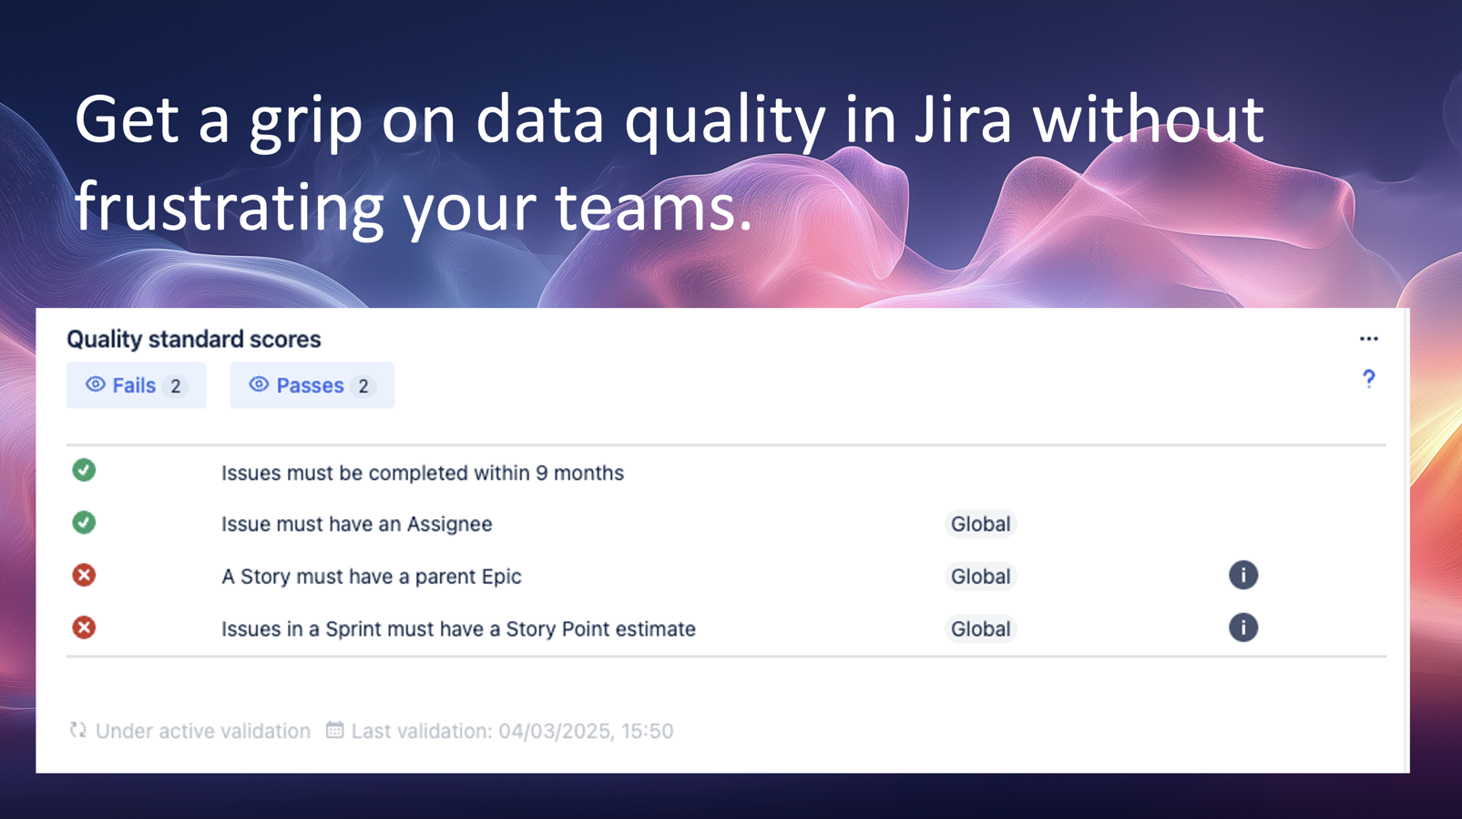Click the refresh icon beside Under active validation
This screenshot has width=1462, height=819.
[x=78, y=730]
